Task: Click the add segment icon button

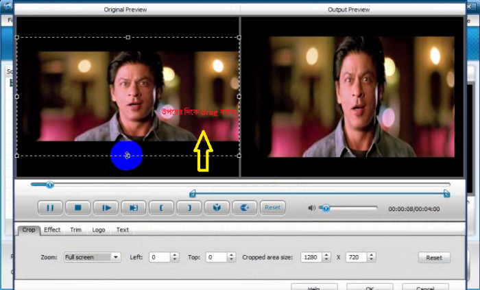Action: click(x=245, y=208)
